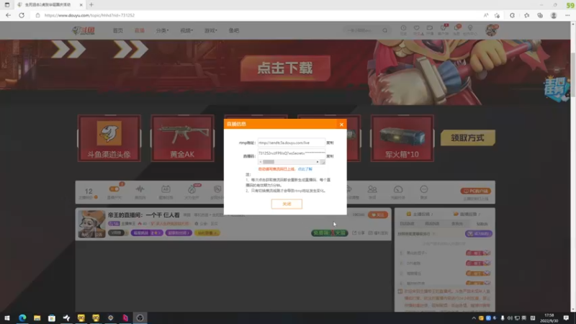Expand the 游戏 navigation dropdown
Viewport: 576px width, 324px height.
tap(210, 30)
